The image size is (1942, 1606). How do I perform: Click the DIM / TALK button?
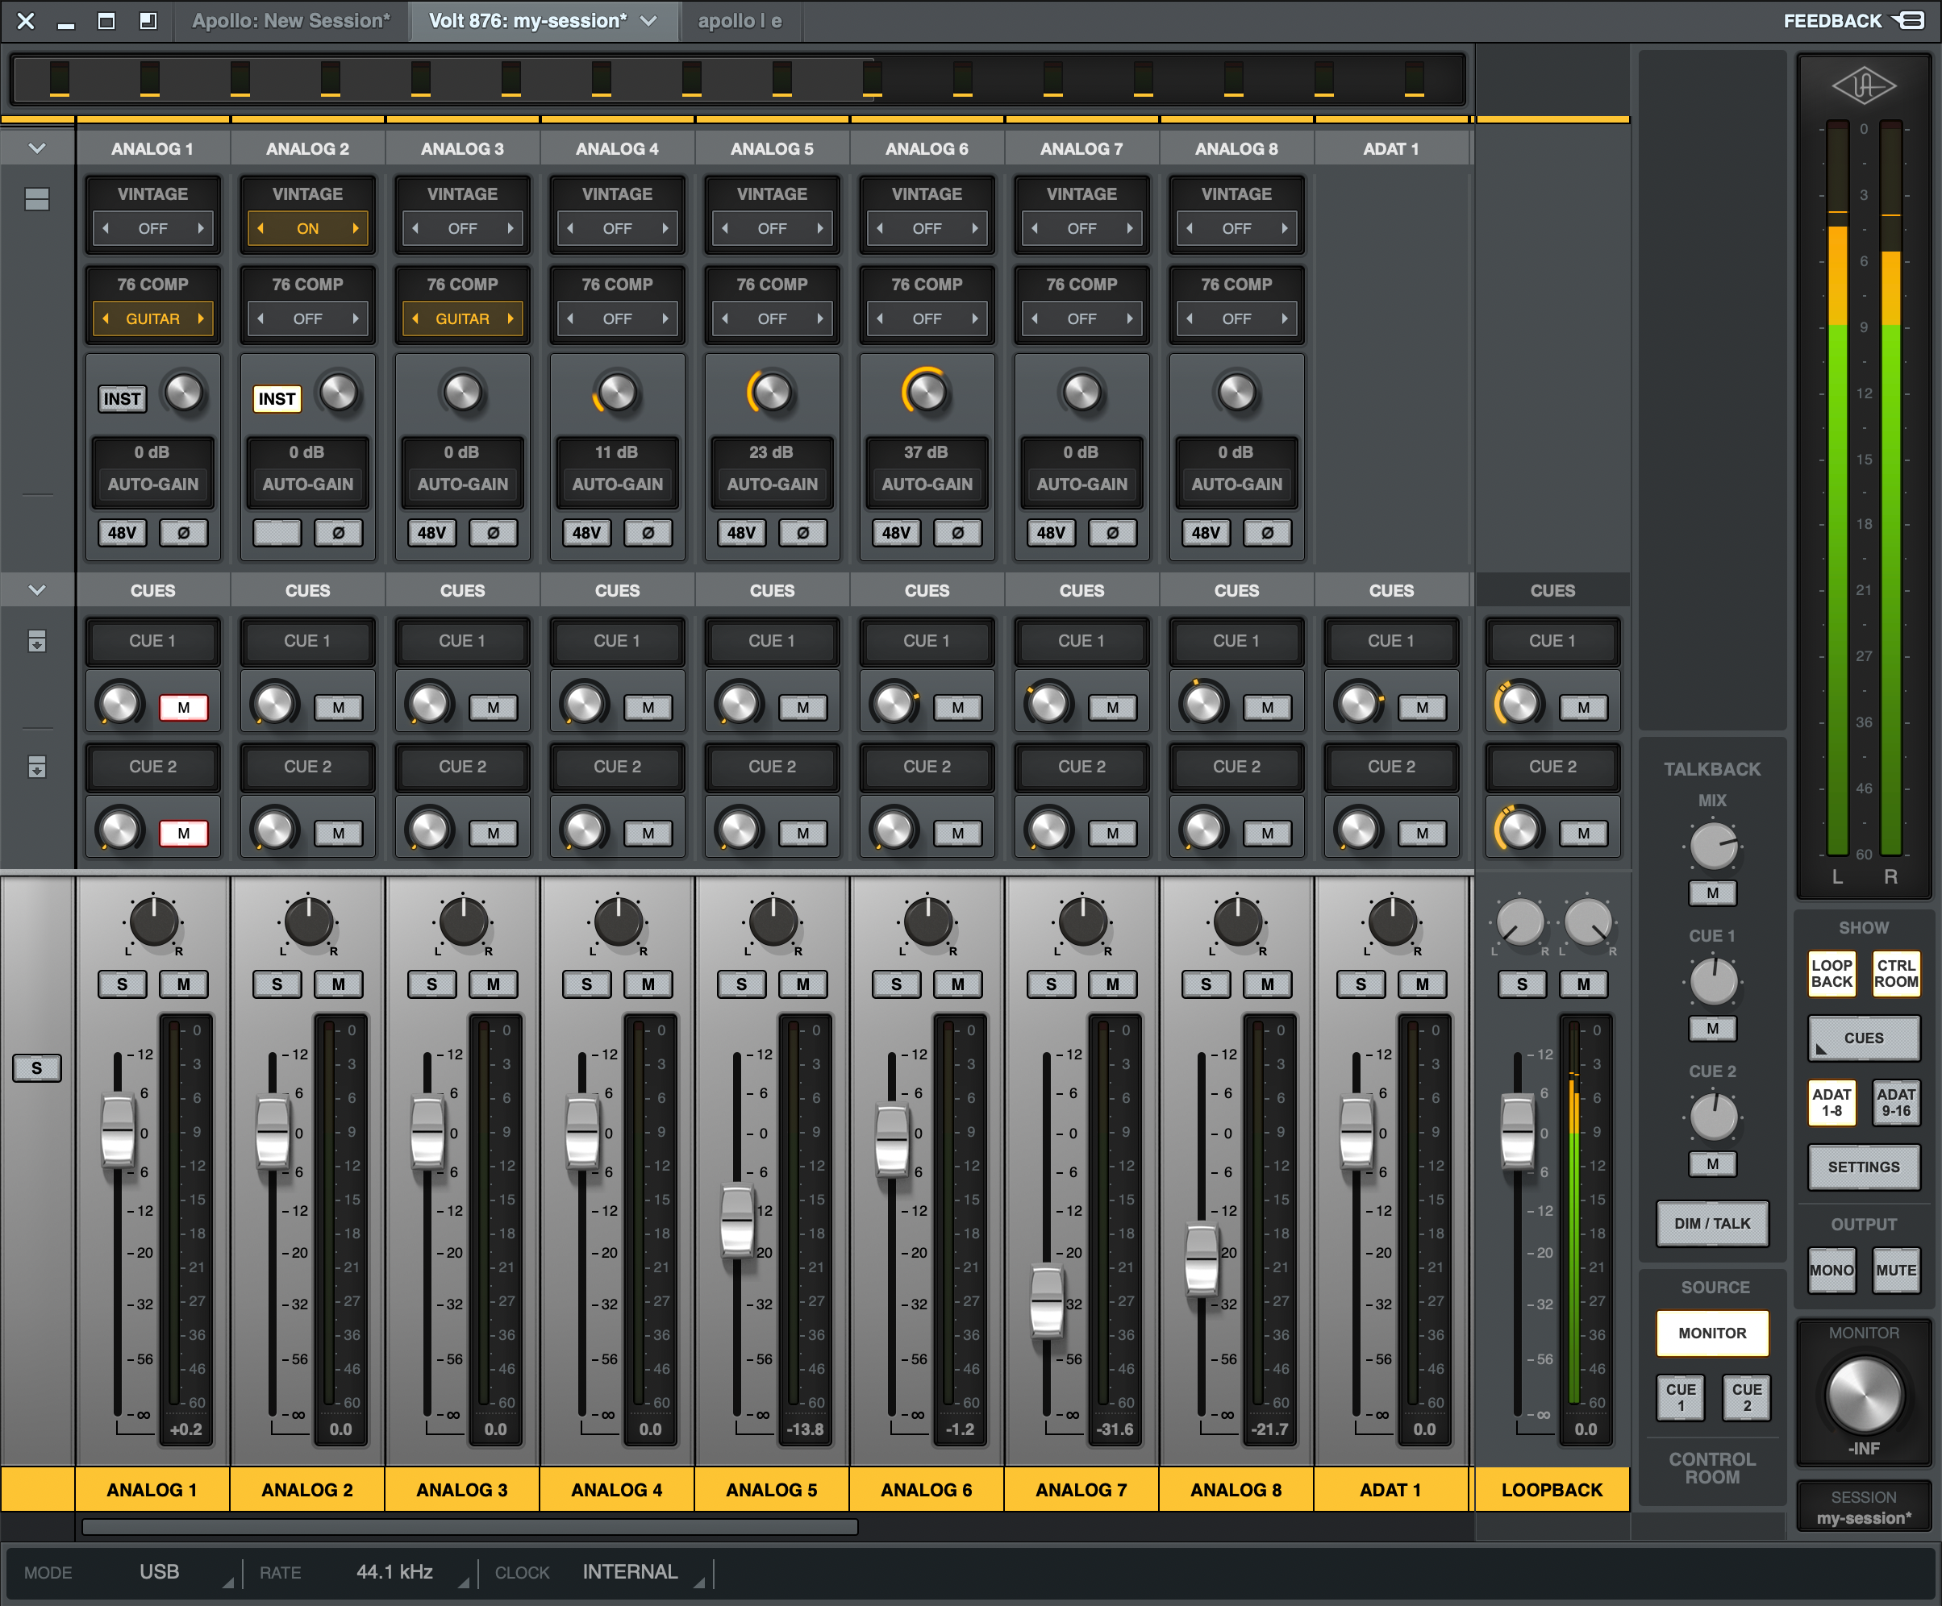1711,1223
